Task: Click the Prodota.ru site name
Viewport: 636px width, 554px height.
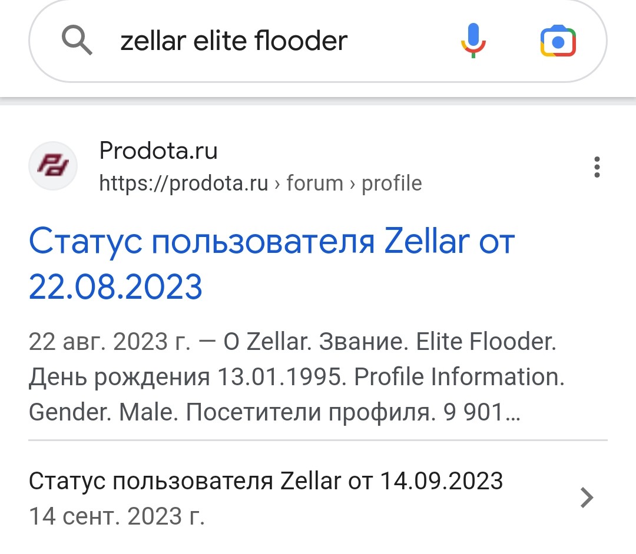Action: click(158, 151)
